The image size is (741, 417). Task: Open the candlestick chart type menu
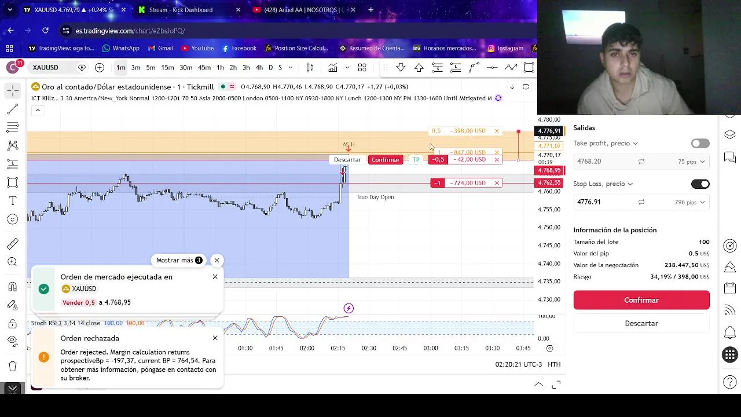(310, 68)
